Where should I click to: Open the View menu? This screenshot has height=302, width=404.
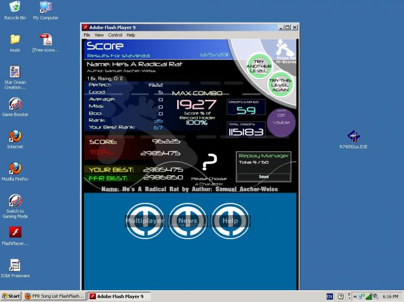(99, 35)
